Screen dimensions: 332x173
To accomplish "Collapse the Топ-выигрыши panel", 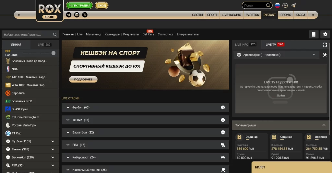I will (x=324, y=125).
